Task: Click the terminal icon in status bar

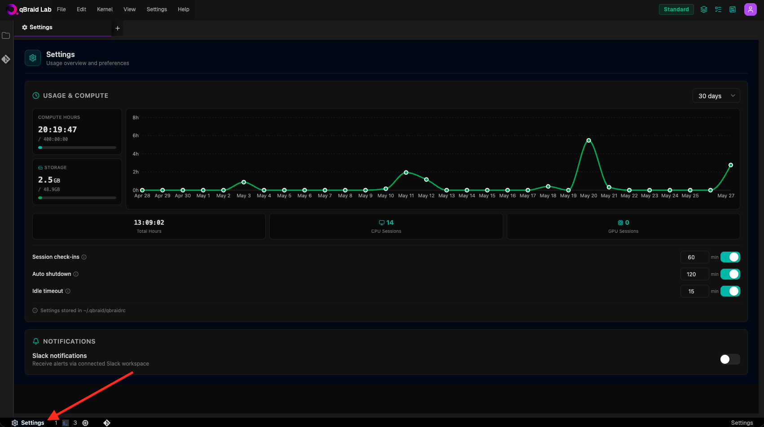Action: (66, 423)
